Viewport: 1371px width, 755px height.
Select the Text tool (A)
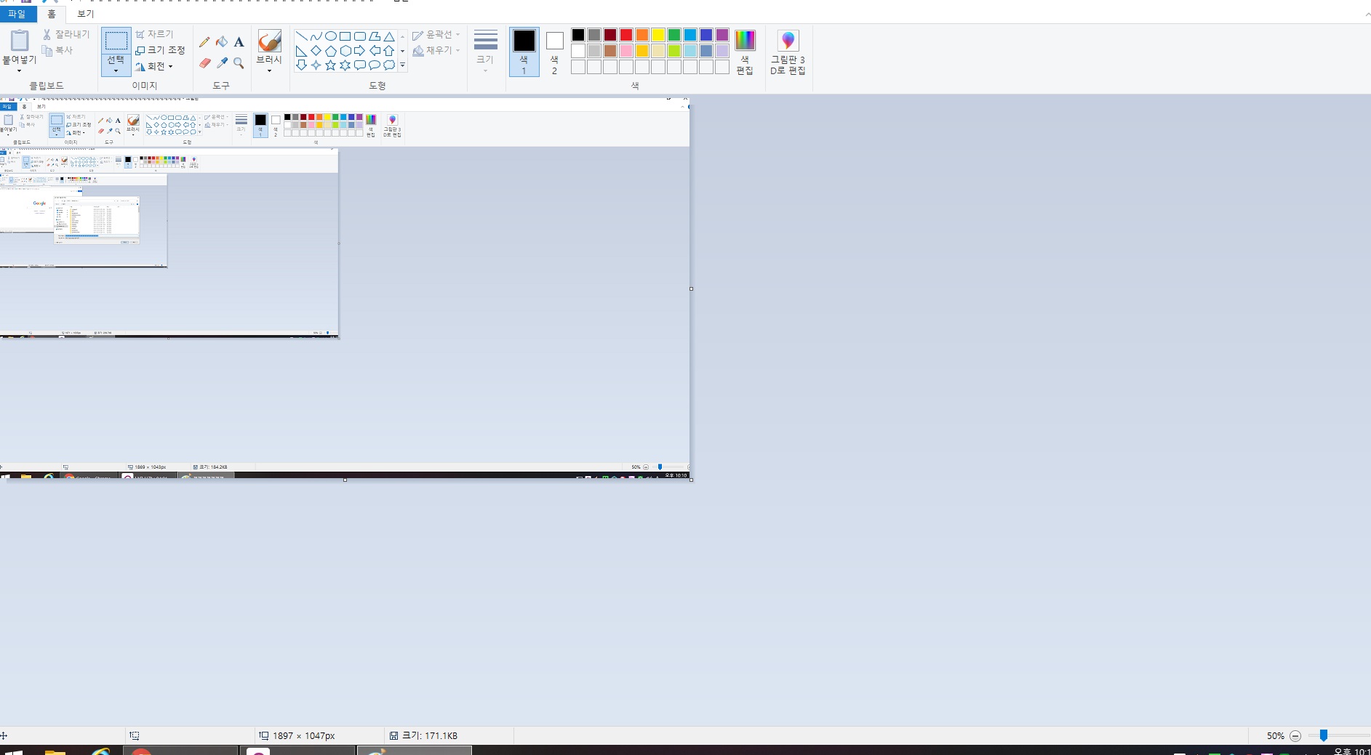coord(239,42)
